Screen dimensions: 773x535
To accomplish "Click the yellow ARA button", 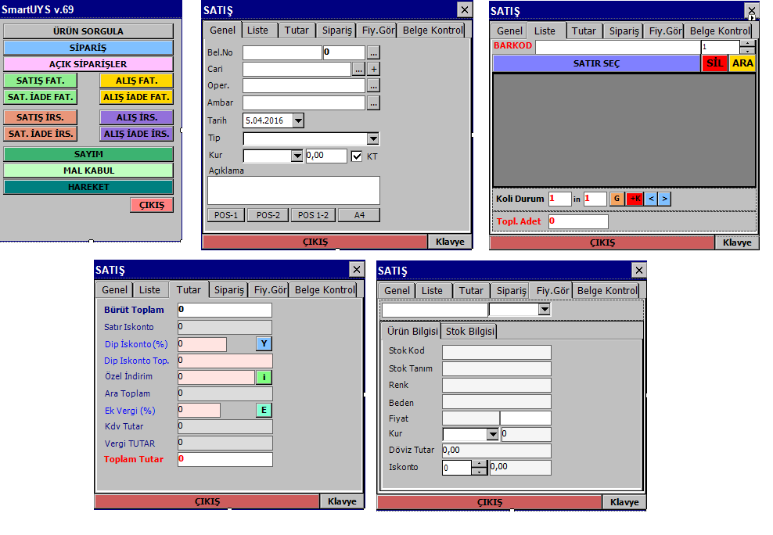I will click(x=742, y=63).
